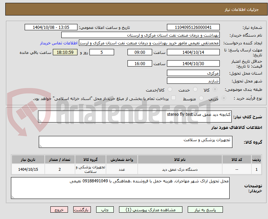Click the پاسخ به نیاز button

[x=205, y=209]
